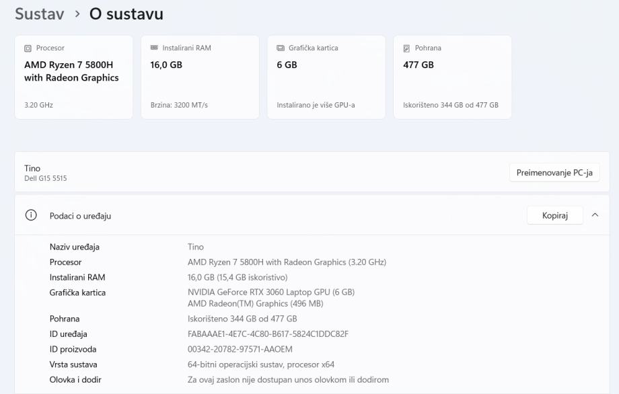The image size is (619, 394).
Task: Click the O sustavu page title
Action: pos(126,14)
